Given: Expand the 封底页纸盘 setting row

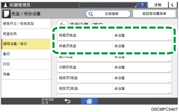Looking at the screenshot, I should pos(114,46).
